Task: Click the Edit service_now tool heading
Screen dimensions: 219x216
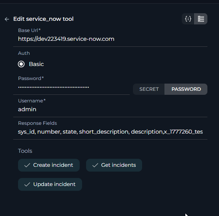Action: [x=43, y=19]
